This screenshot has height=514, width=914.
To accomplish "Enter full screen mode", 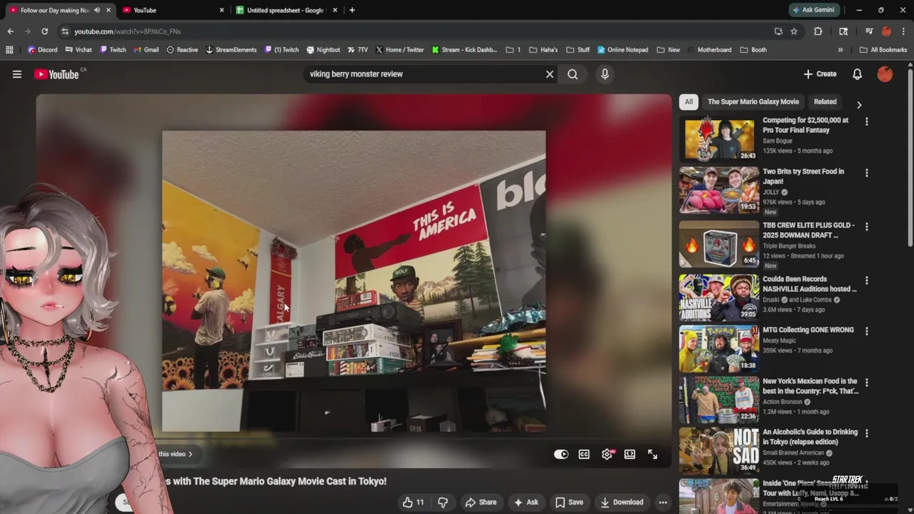I will (x=653, y=454).
